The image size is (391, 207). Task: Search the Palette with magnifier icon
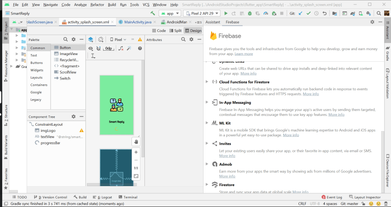(x=65, y=40)
